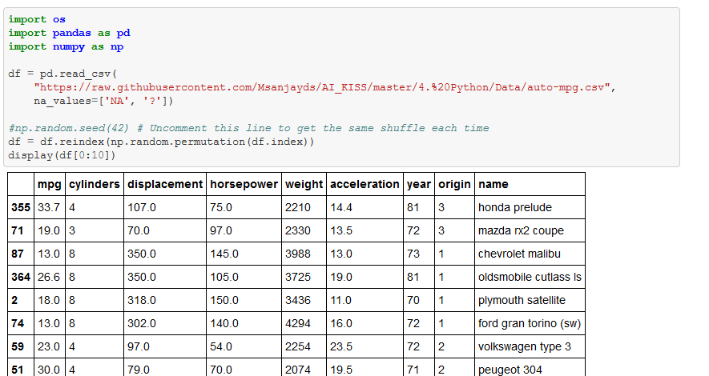The image size is (709, 376).
Task: Click the 'year' column header
Action: pyautogui.click(x=419, y=184)
